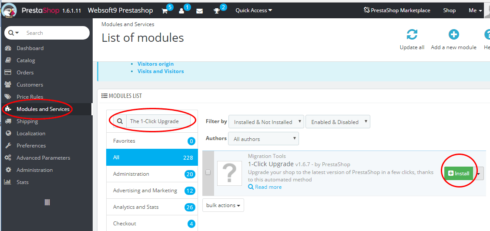Select the All modules category

[152, 157]
